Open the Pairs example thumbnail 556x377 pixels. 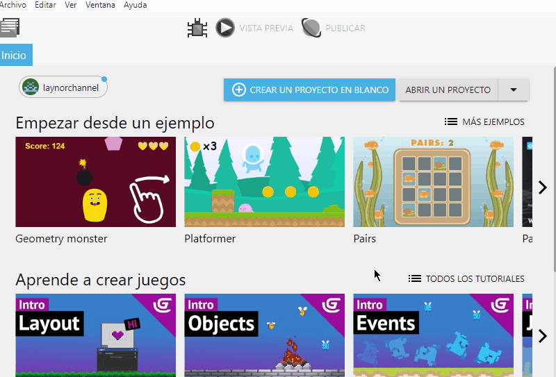(x=433, y=182)
